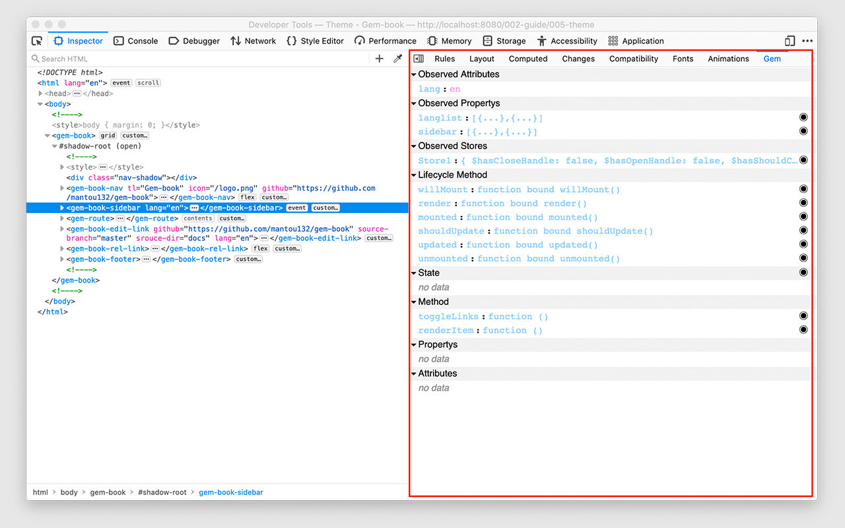Open the Debugger panel
The height and width of the screenshot is (528, 845).
point(194,41)
